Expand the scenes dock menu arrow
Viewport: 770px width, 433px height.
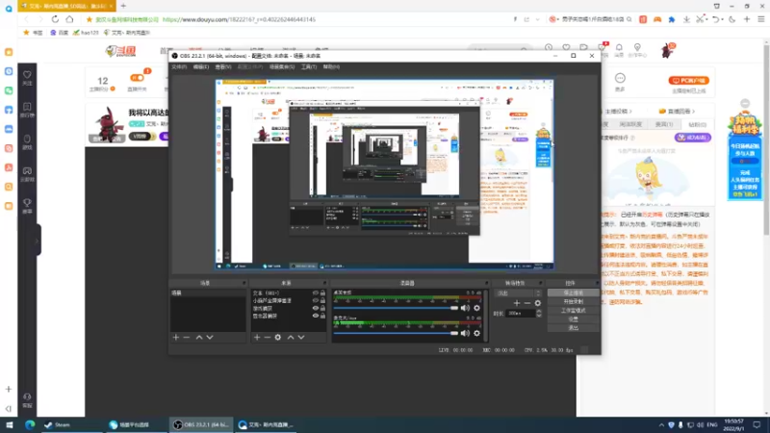(x=244, y=283)
